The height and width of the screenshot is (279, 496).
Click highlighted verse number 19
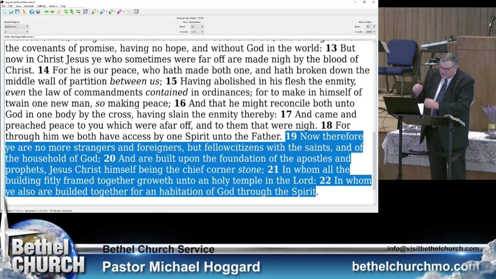[x=291, y=136]
